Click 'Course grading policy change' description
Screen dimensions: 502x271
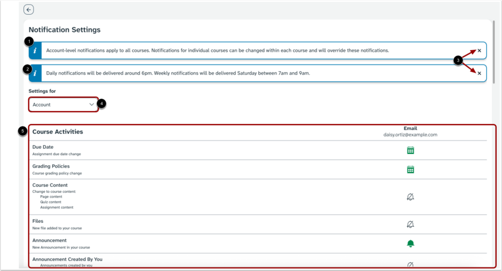tap(57, 173)
